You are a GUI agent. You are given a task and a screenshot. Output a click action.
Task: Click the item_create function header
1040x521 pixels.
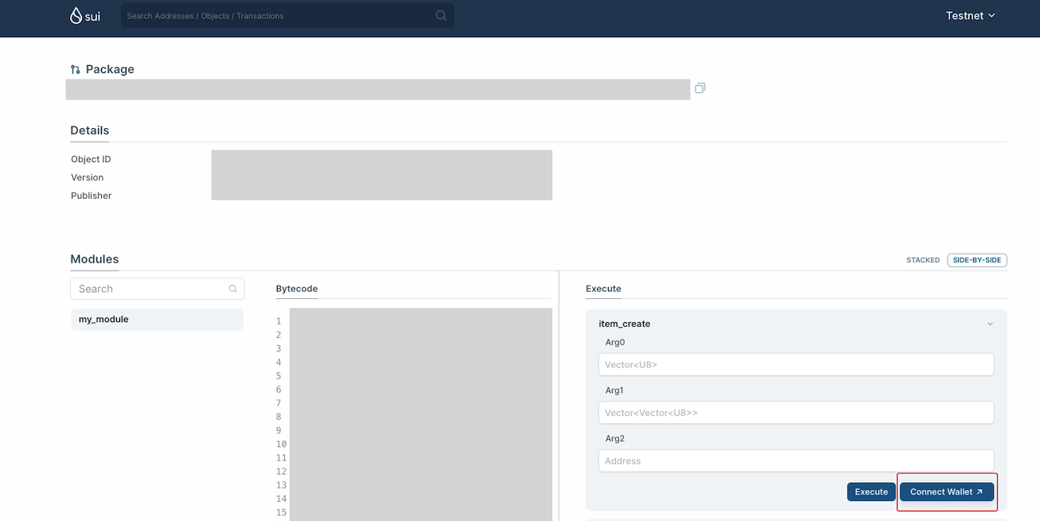point(624,324)
